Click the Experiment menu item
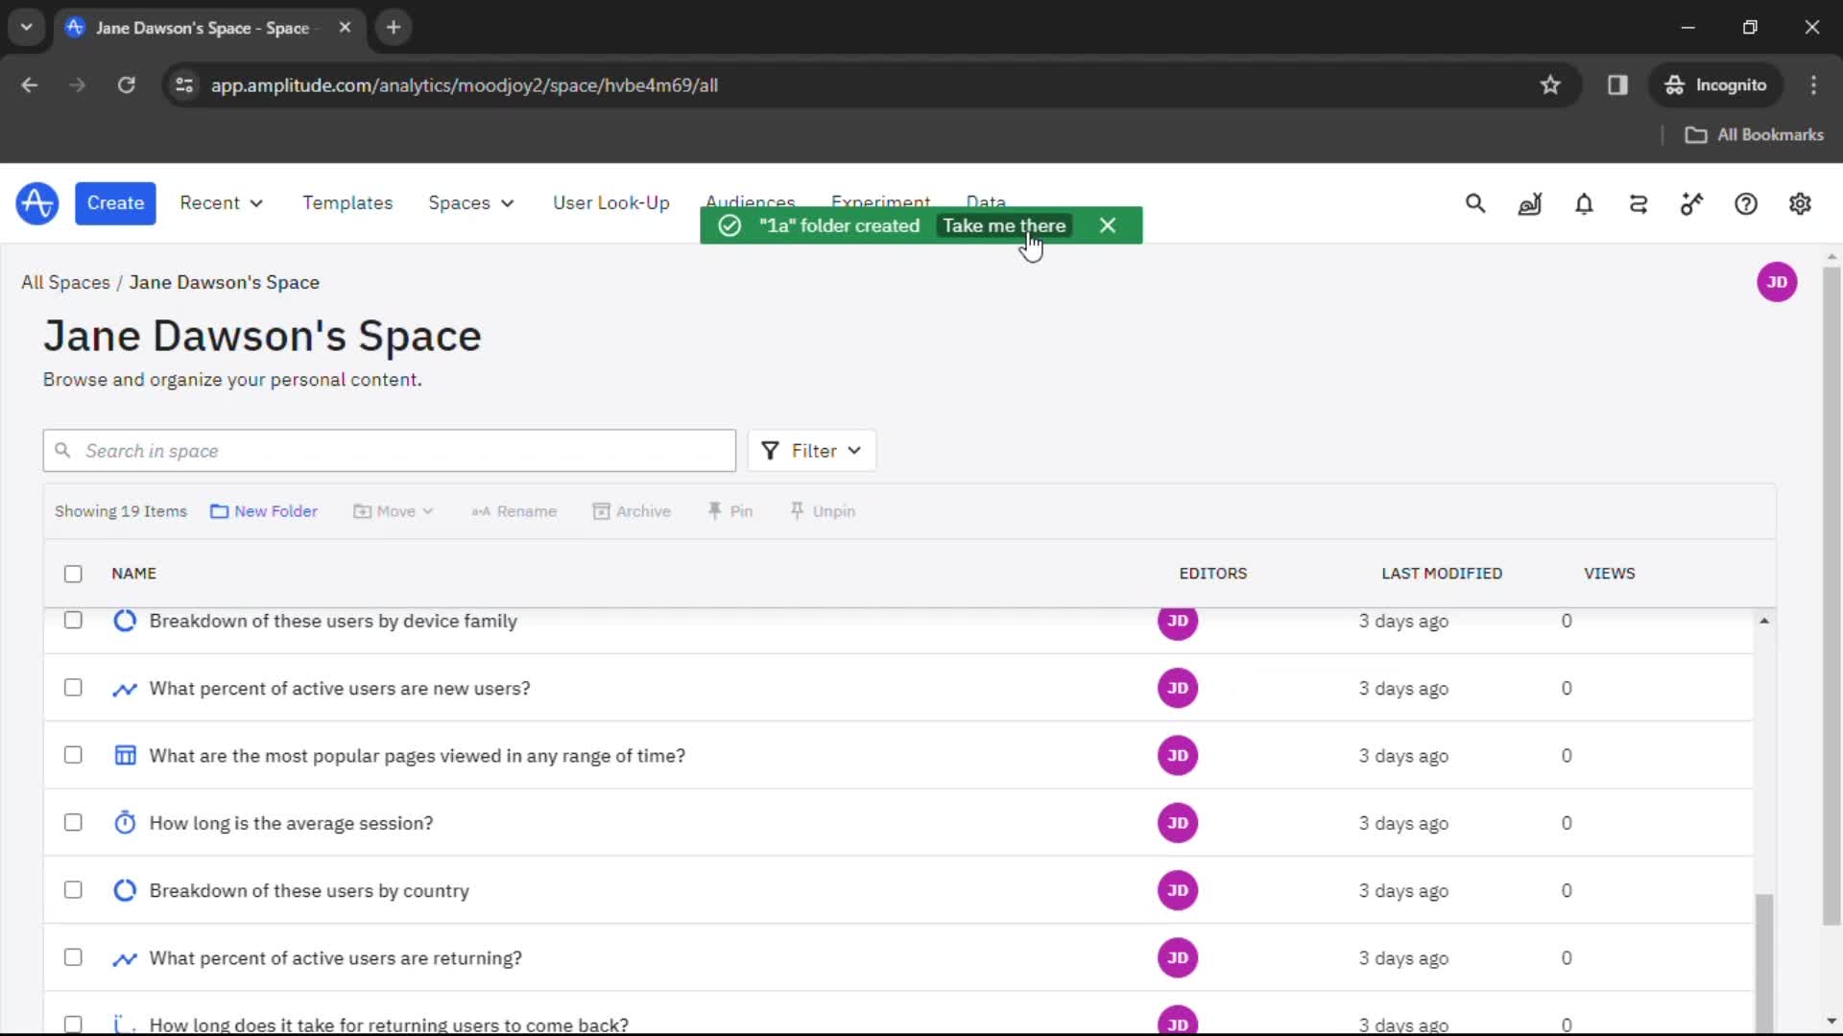1843x1036 pixels. [881, 202]
